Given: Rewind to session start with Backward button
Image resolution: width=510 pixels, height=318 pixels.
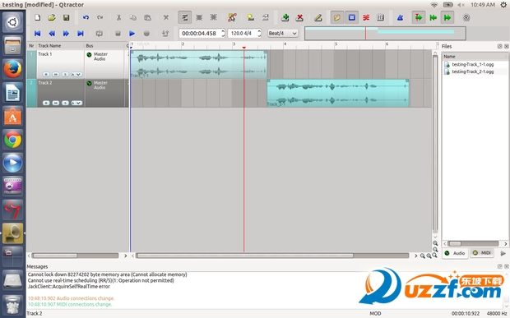Looking at the screenshot, I should coord(37,33).
